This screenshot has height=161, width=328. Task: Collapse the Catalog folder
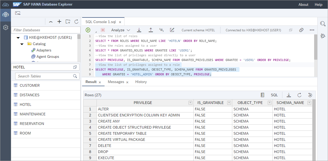pyautogui.click(x=22, y=44)
